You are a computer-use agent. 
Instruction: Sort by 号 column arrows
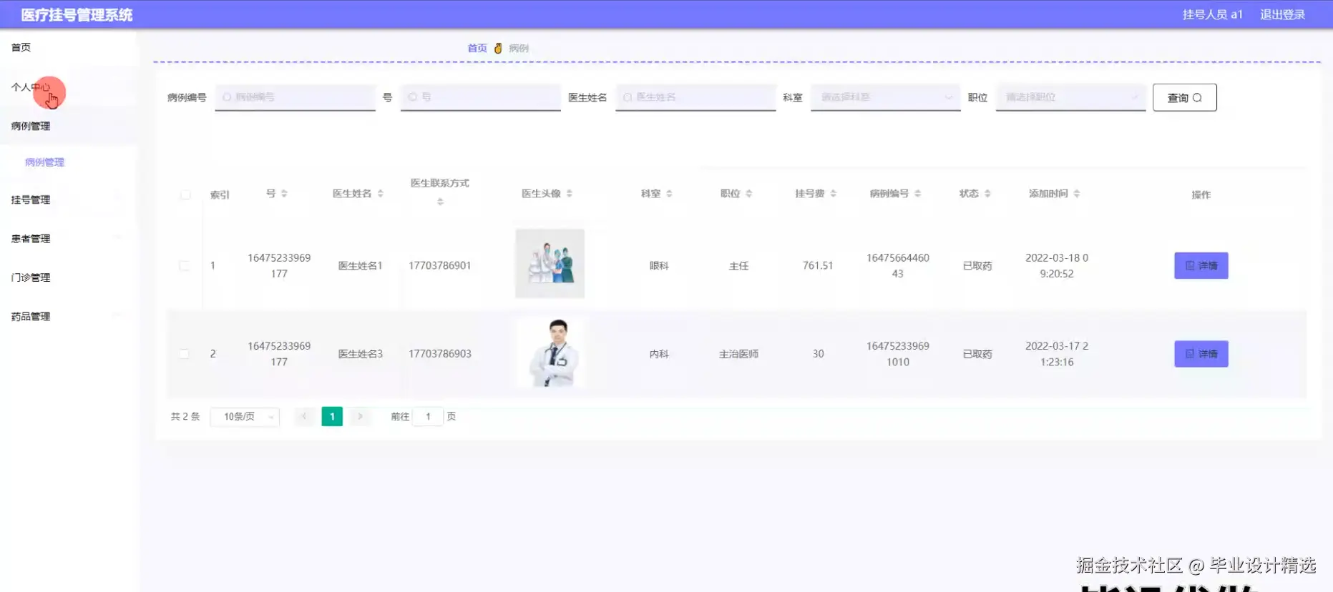tap(284, 194)
